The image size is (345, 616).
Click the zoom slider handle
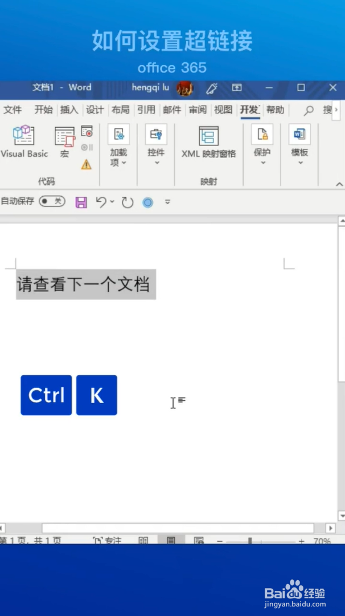tap(250, 541)
